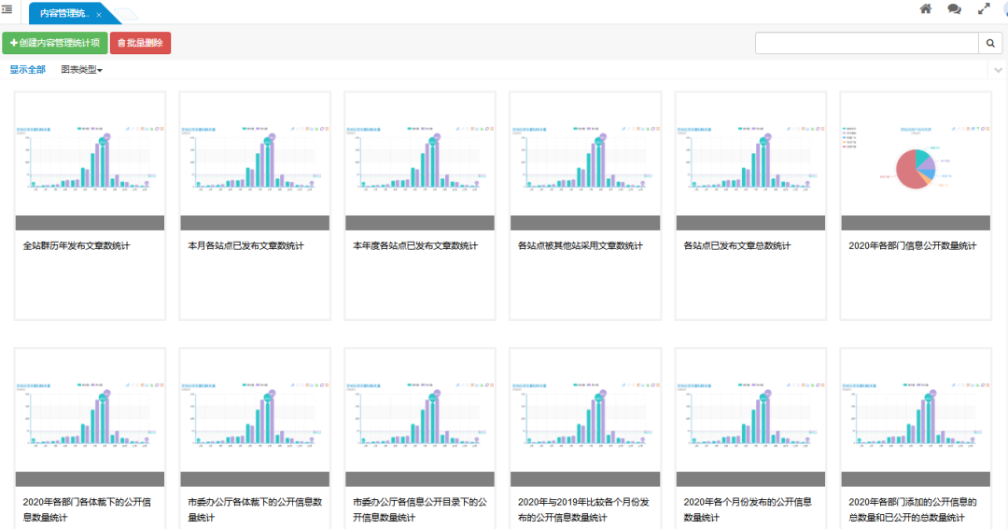Focus the search text field
This screenshot has height=529, width=1008.
(866, 44)
